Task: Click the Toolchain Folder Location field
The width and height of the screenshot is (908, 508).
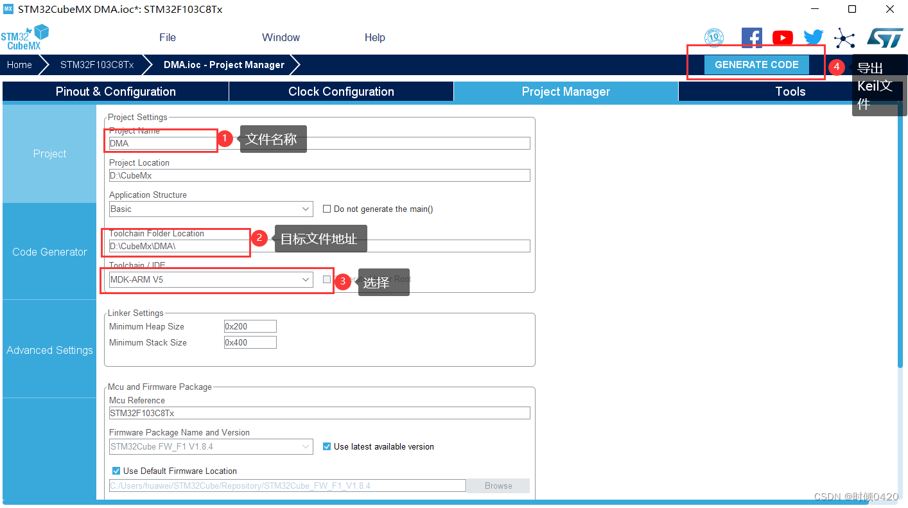Action: [320, 246]
